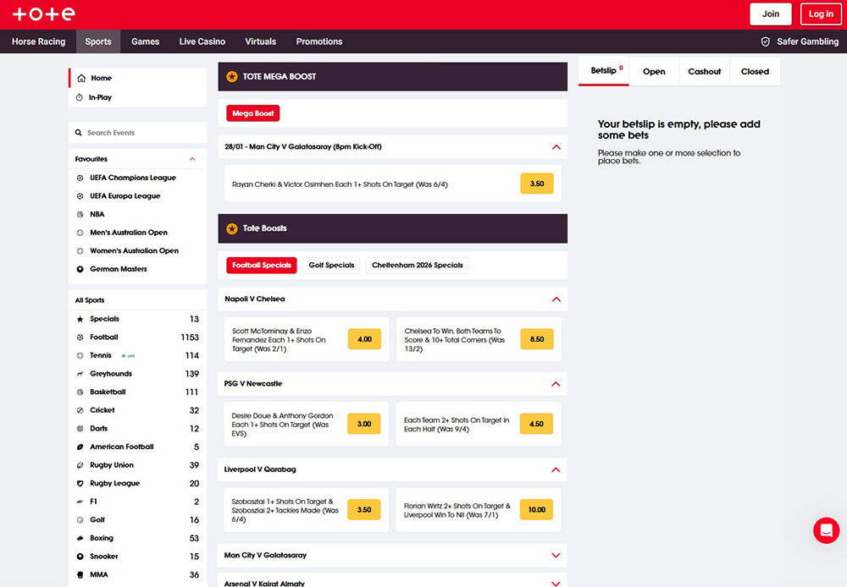The width and height of the screenshot is (847, 587).
Task: Select the Boxing sport icon
Action: [80, 538]
